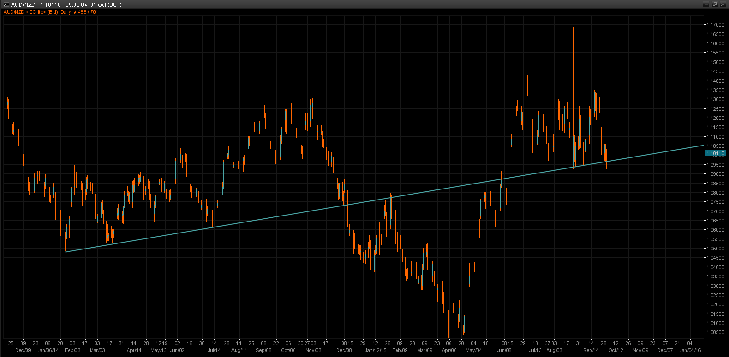Screen dimensions: 729x357
Task: Click the Aug/11 date label
Action: (239, 350)
